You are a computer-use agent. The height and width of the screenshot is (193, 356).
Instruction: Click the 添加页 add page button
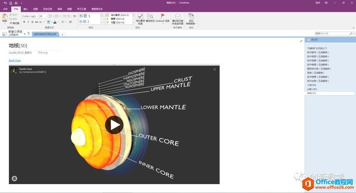tap(313, 39)
